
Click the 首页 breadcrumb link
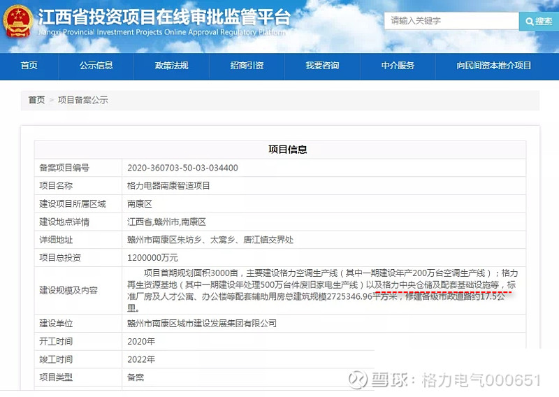tap(37, 100)
